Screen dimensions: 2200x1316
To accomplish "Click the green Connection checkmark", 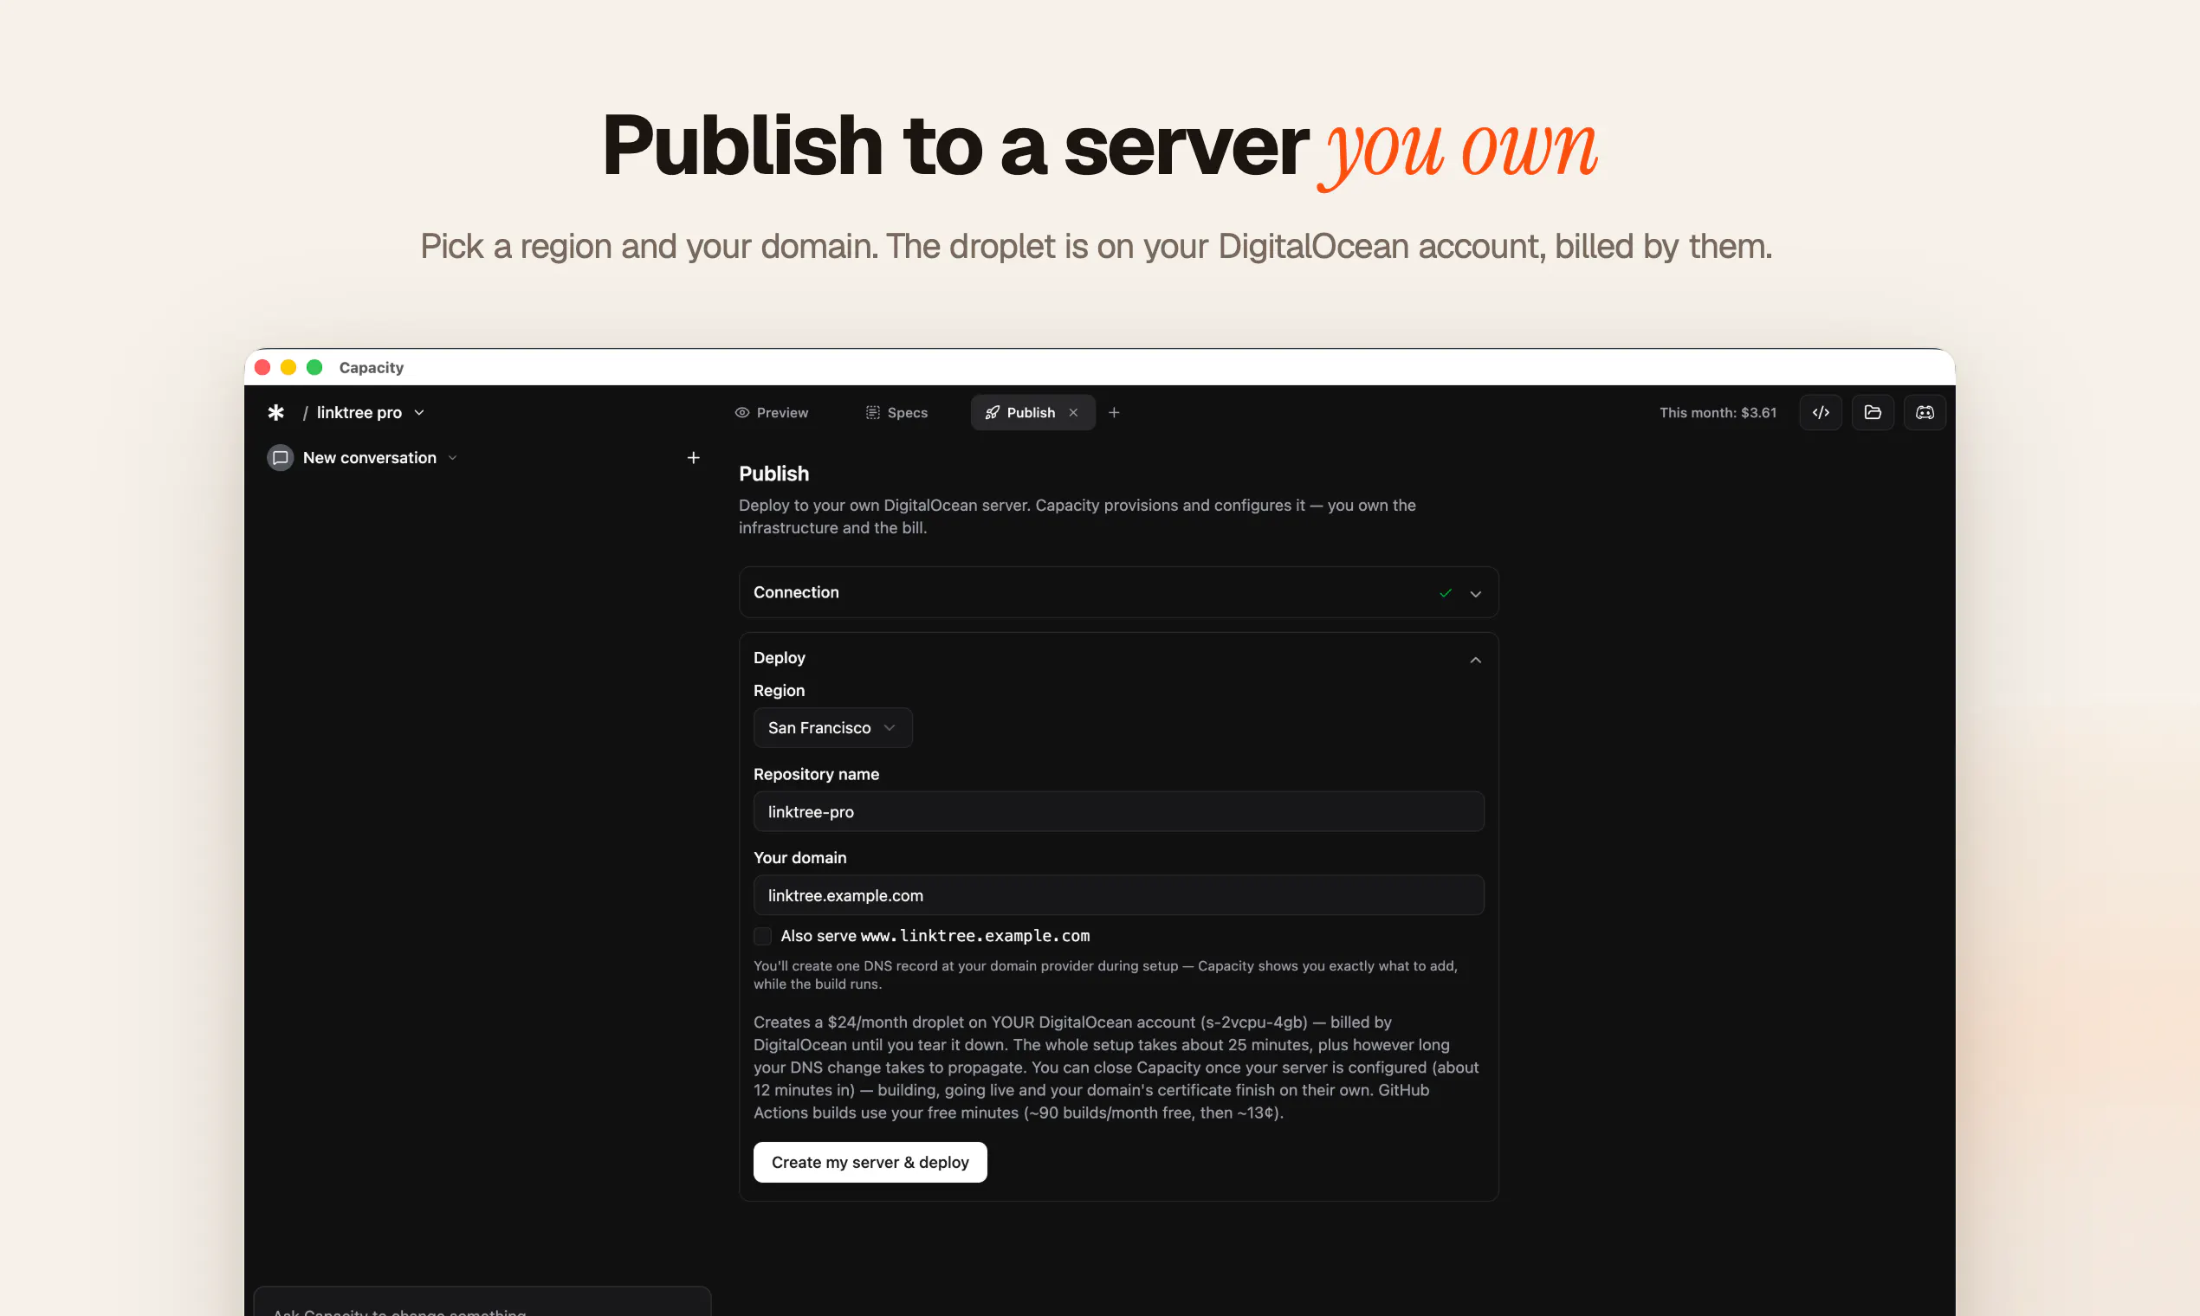I will pos(1445,593).
